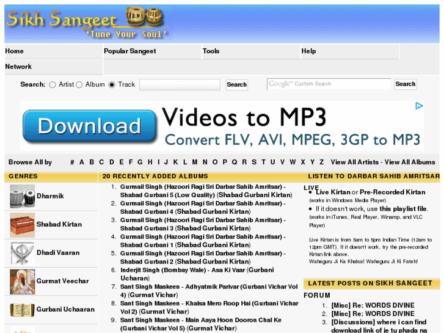Browse all by letter G
Screen dimensions: 444x333
click(140, 163)
